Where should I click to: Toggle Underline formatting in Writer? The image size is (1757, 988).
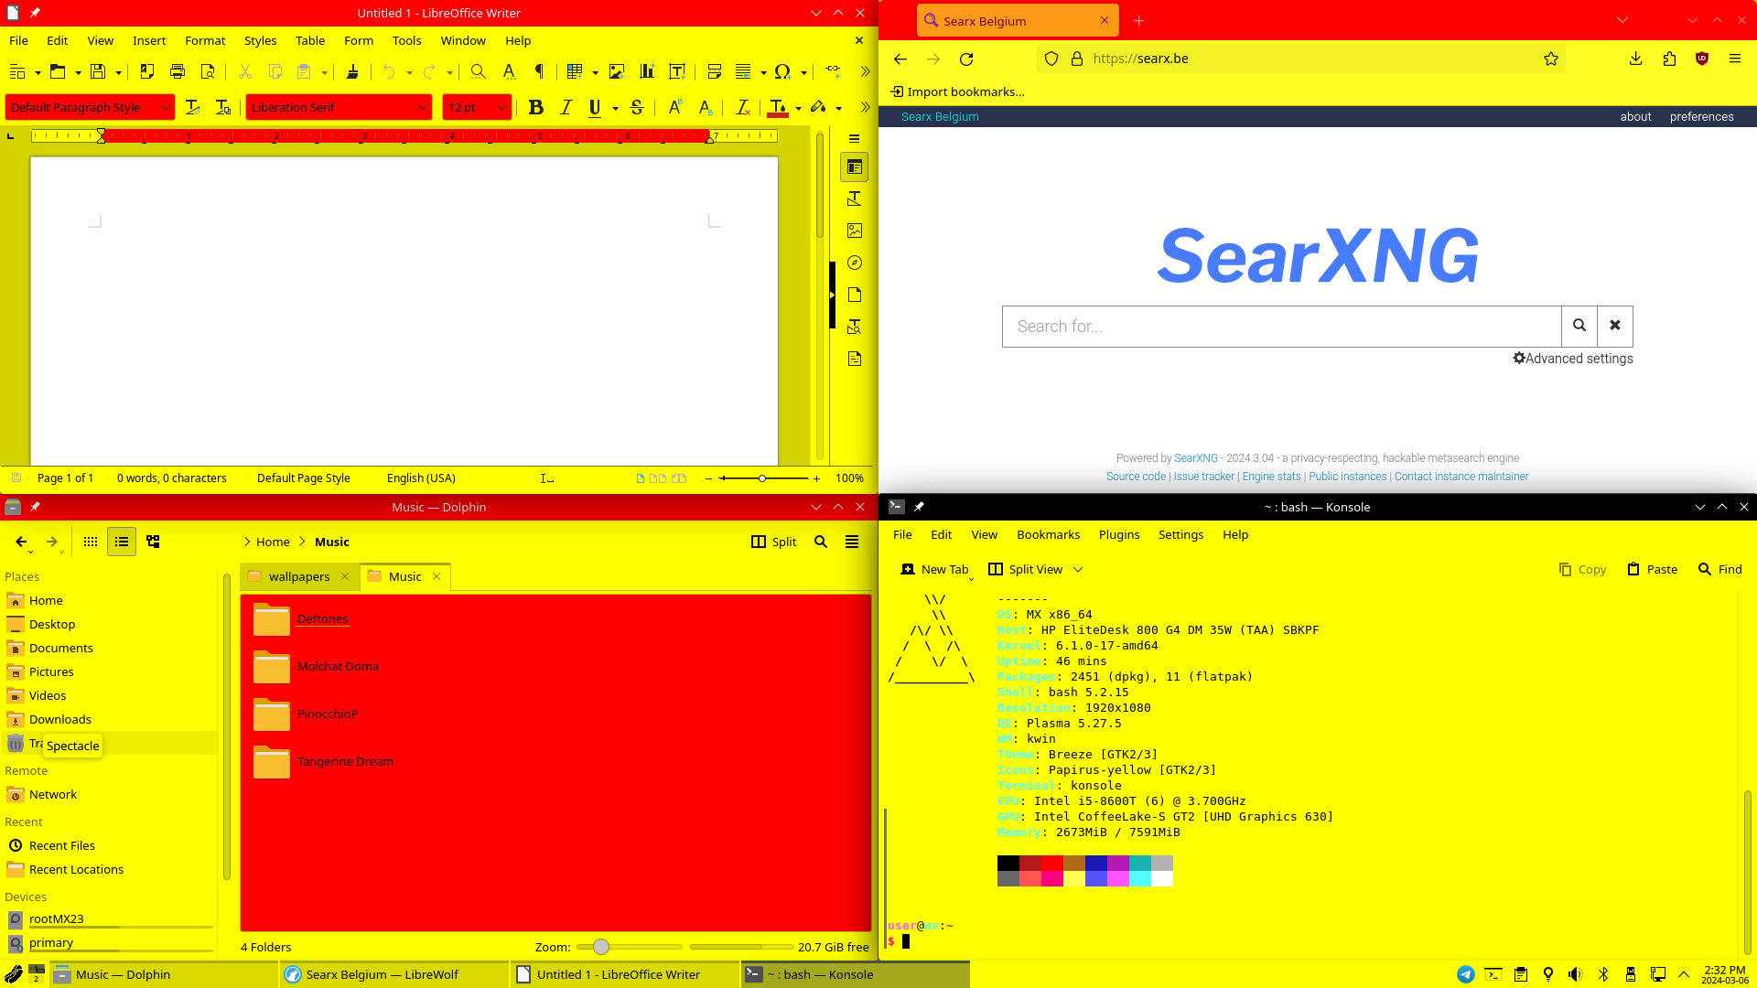(595, 107)
